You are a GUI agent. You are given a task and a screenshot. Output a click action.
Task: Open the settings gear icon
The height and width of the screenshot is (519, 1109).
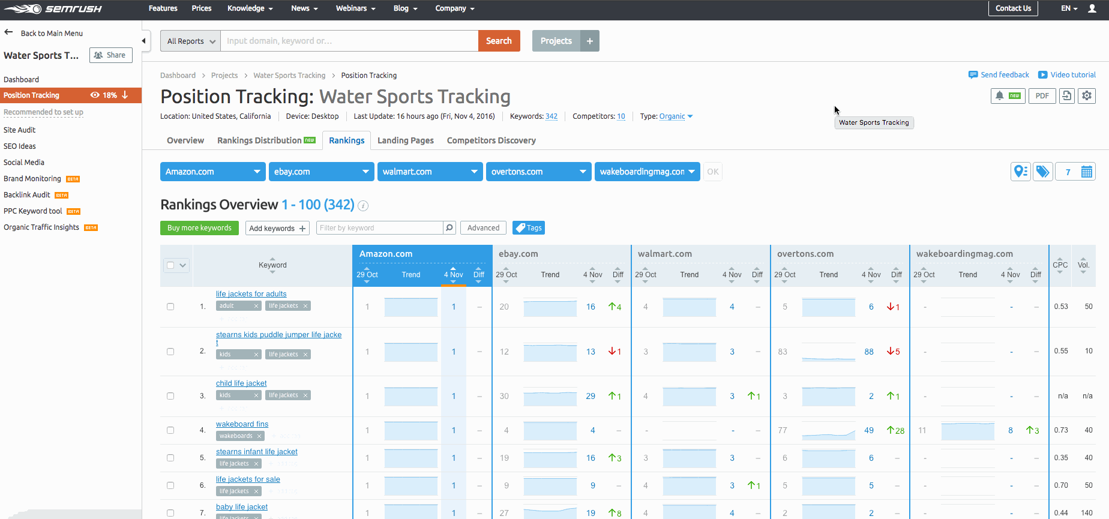click(x=1087, y=96)
